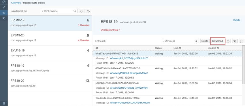Viewport: 245px width, 106px height.
Task: Click '1 Overdue' label on EPS18-19
Action: tap(84, 25)
